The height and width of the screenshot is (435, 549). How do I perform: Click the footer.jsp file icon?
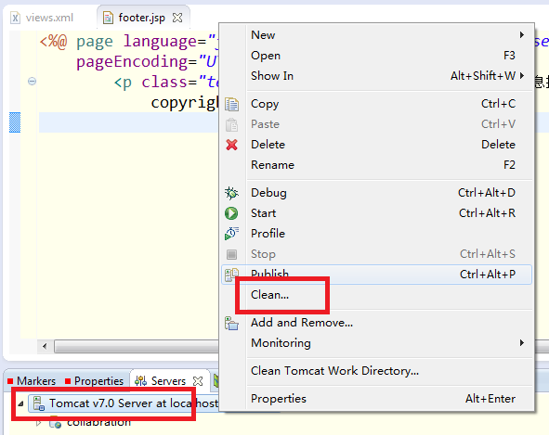point(108,18)
